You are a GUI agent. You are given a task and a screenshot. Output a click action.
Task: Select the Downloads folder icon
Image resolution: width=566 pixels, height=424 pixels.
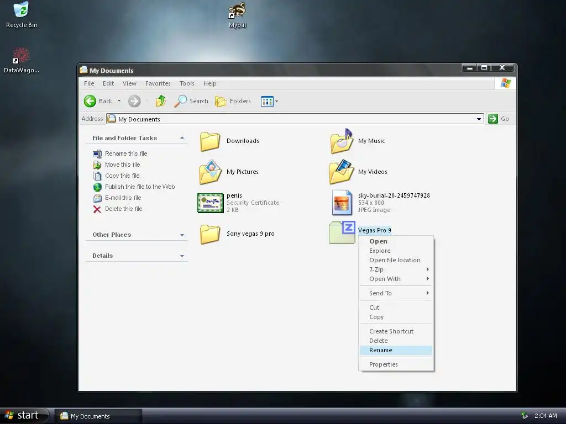click(x=209, y=141)
